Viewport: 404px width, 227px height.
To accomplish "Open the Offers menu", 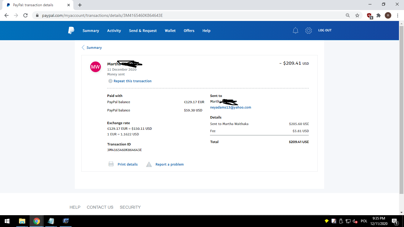I will 189,31.
